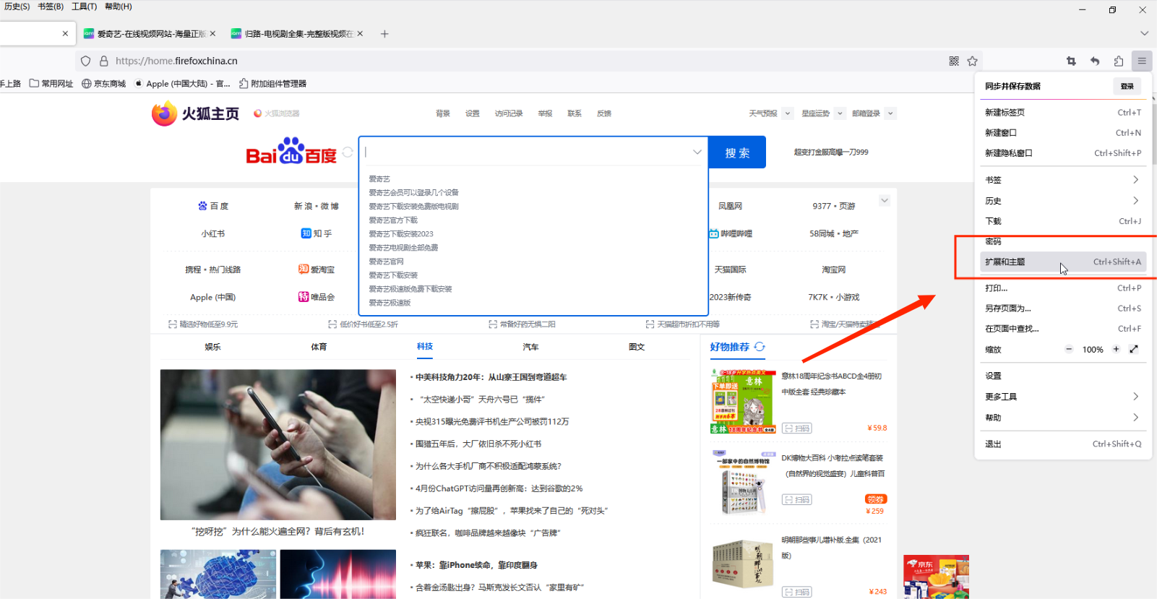
Task: Click the 100% zoom level reset
Action: [1093, 350]
